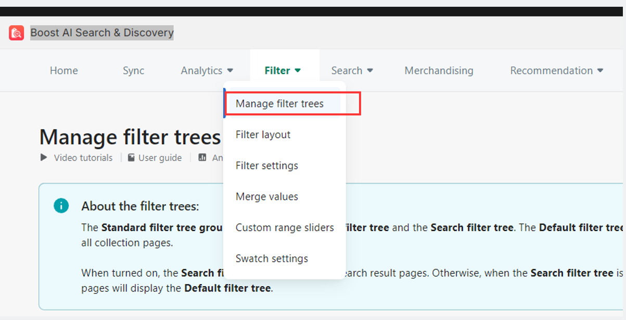Go to the Home tab
This screenshot has height=320, width=626.
click(63, 71)
